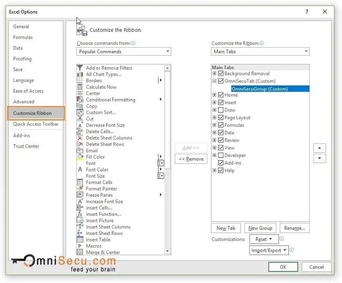Select Quick Access Toolbar category
Image resolution: width=342 pixels, height=283 pixels.
click(36, 124)
